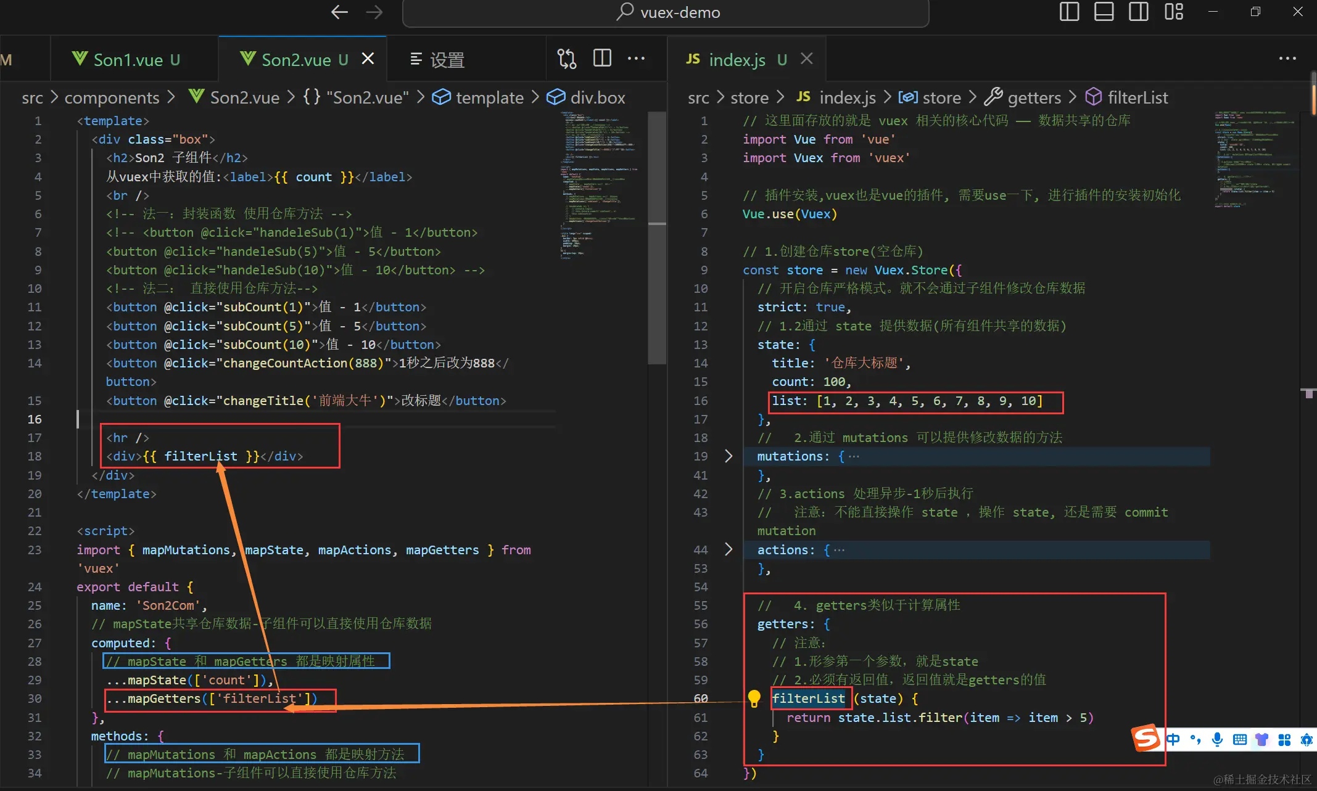Screen dimensions: 1317x791
Task: Click the left editor vertical scrollbar
Action: pyautogui.click(x=657, y=237)
